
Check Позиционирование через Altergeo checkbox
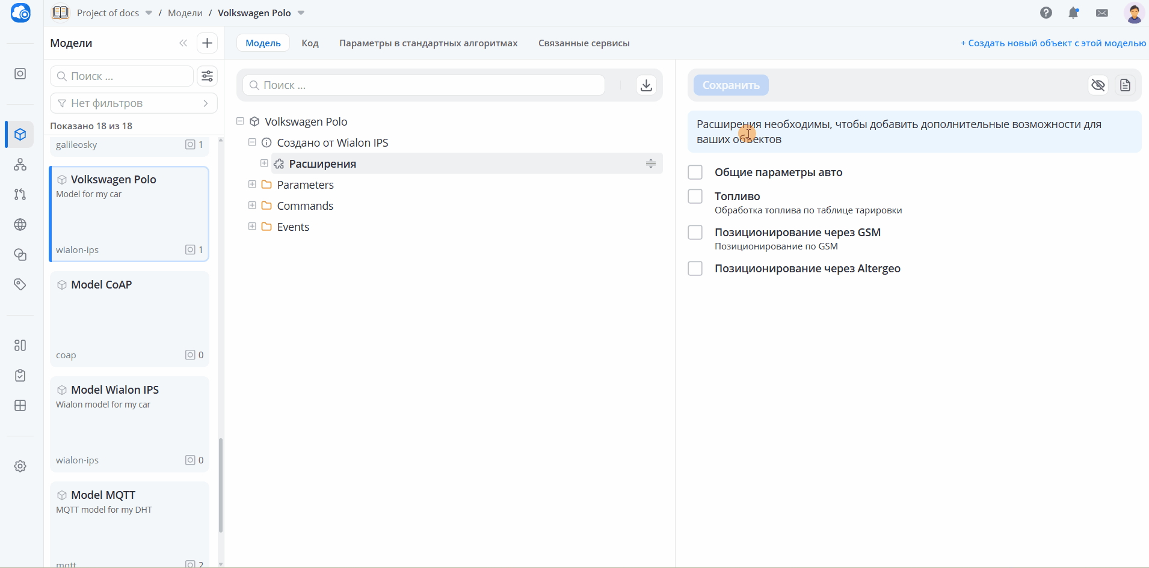click(695, 269)
